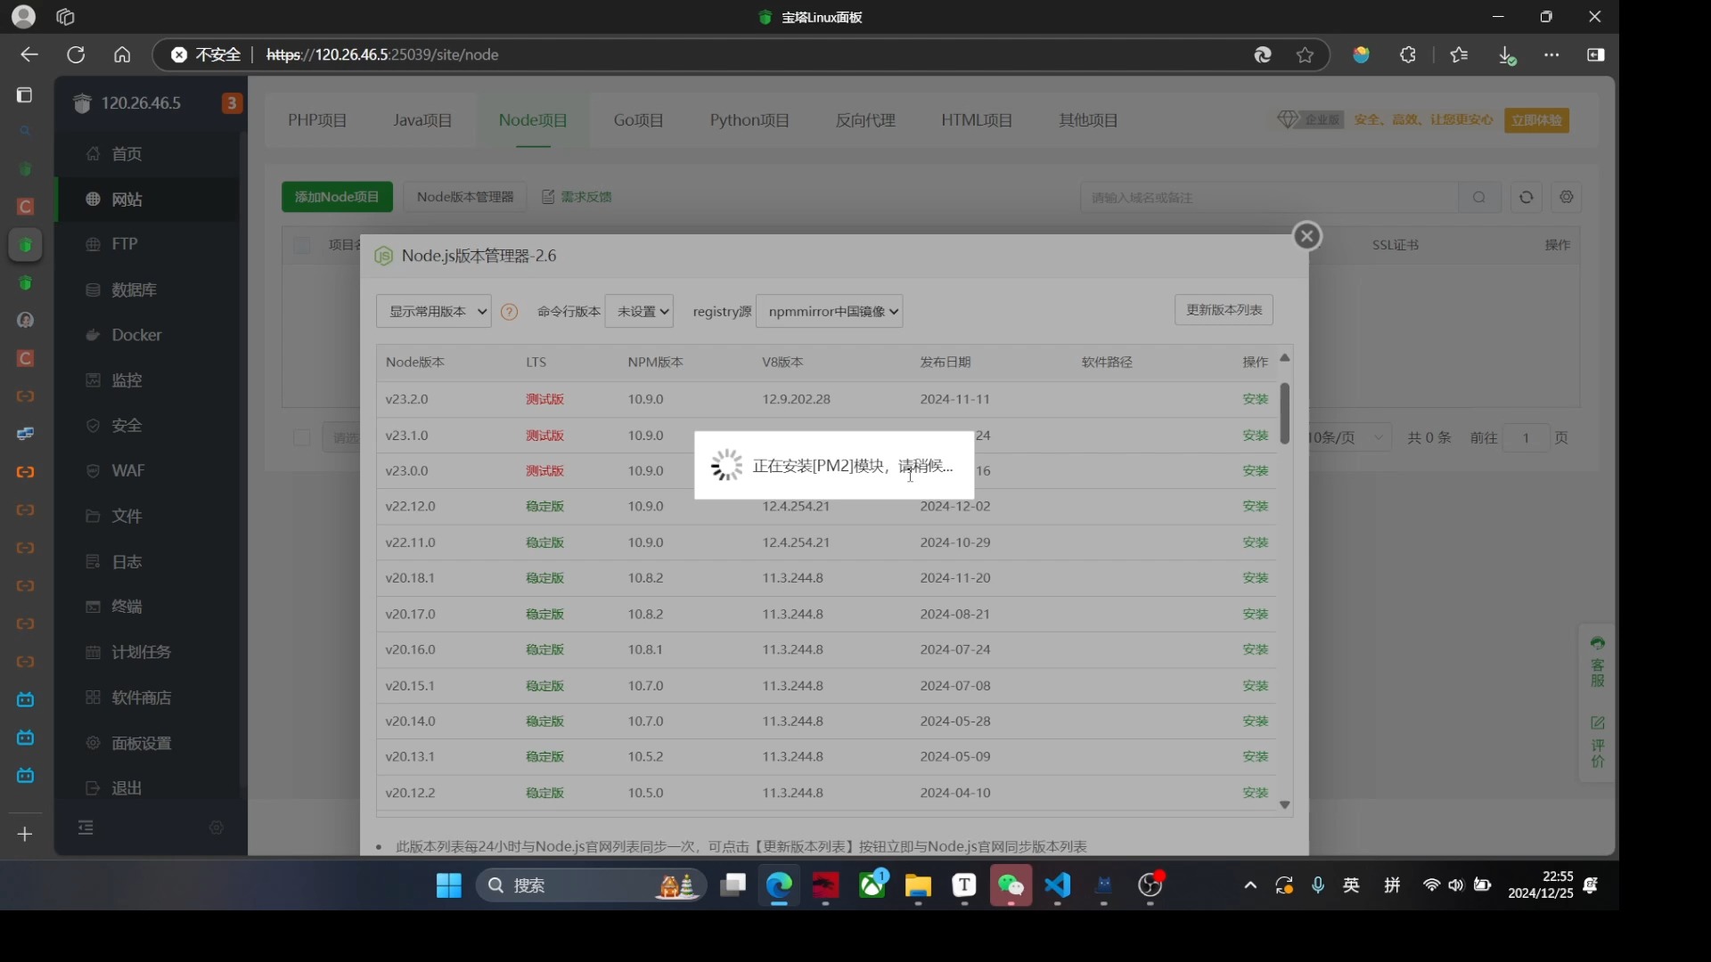
Task: Click the browser favorites star icon
Action: [x=1305, y=55]
